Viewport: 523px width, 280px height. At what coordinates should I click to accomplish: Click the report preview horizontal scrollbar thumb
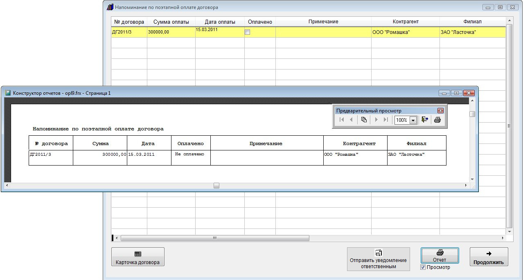216,186
